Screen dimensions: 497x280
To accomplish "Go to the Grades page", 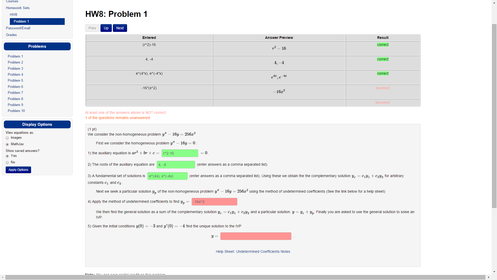I will click(11, 35).
